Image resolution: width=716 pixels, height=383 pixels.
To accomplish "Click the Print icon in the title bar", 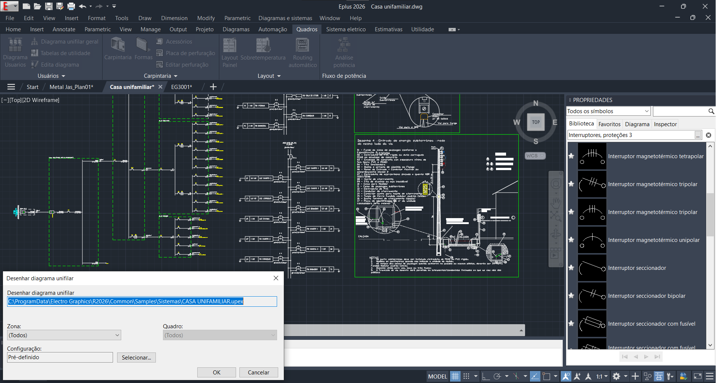I will (x=71, y=6).
